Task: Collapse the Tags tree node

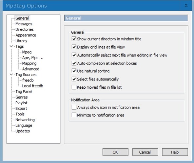Action: [11, 46]
